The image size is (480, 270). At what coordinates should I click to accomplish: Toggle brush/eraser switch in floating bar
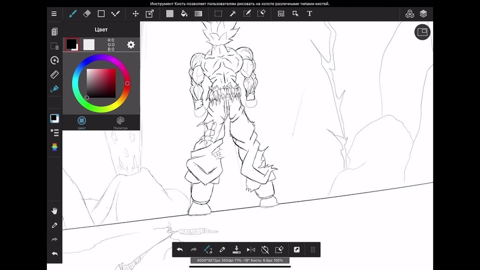(x=208, y=250)
